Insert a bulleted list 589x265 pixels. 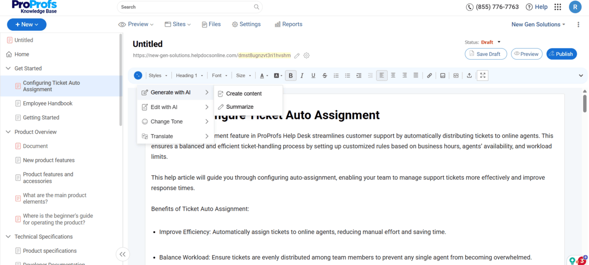pyautogui.click(x=348, y=75)
